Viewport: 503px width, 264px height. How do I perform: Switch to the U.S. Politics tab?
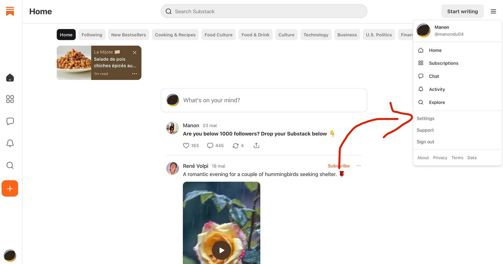[x=379, y=35]
